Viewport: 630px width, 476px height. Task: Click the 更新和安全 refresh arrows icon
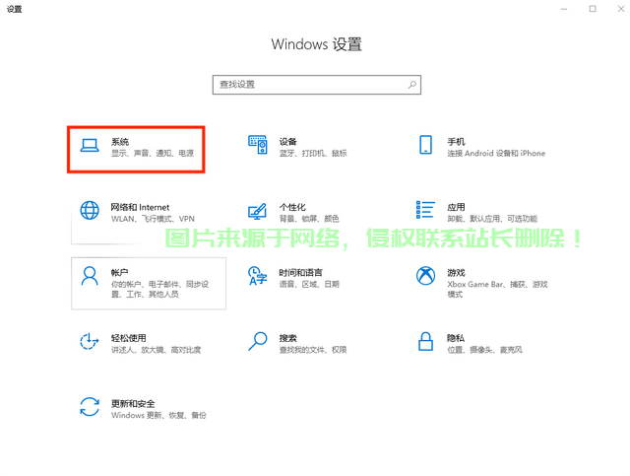(90, 407)
